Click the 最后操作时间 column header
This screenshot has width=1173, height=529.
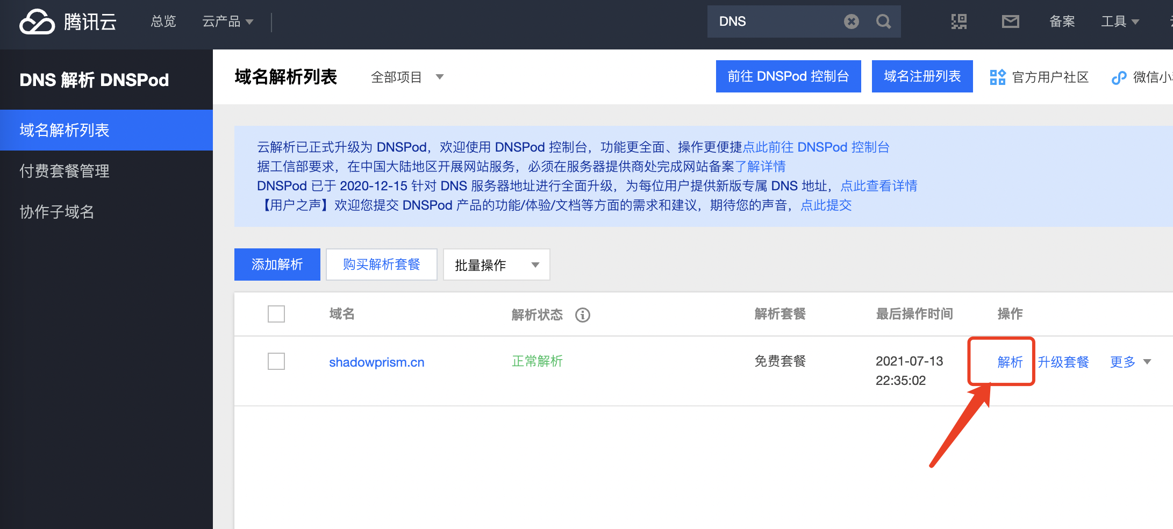click(x=914, y=314)
